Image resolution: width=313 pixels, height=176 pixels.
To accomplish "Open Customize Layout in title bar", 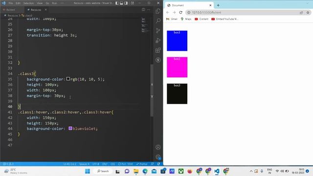I will [x=133, y=3].
